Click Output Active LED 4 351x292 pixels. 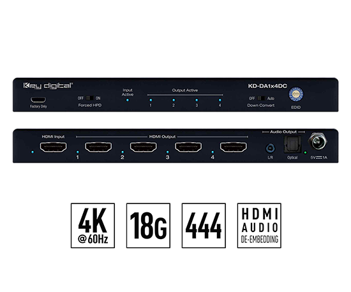click(220, 100)
